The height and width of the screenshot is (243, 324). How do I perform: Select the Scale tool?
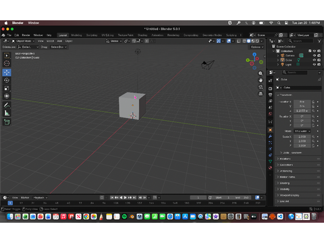[x=7, y=88]
